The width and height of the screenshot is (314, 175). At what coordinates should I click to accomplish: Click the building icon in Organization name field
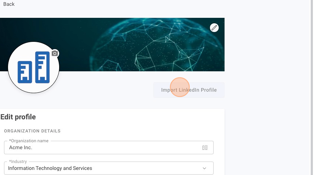pos(204,148)
